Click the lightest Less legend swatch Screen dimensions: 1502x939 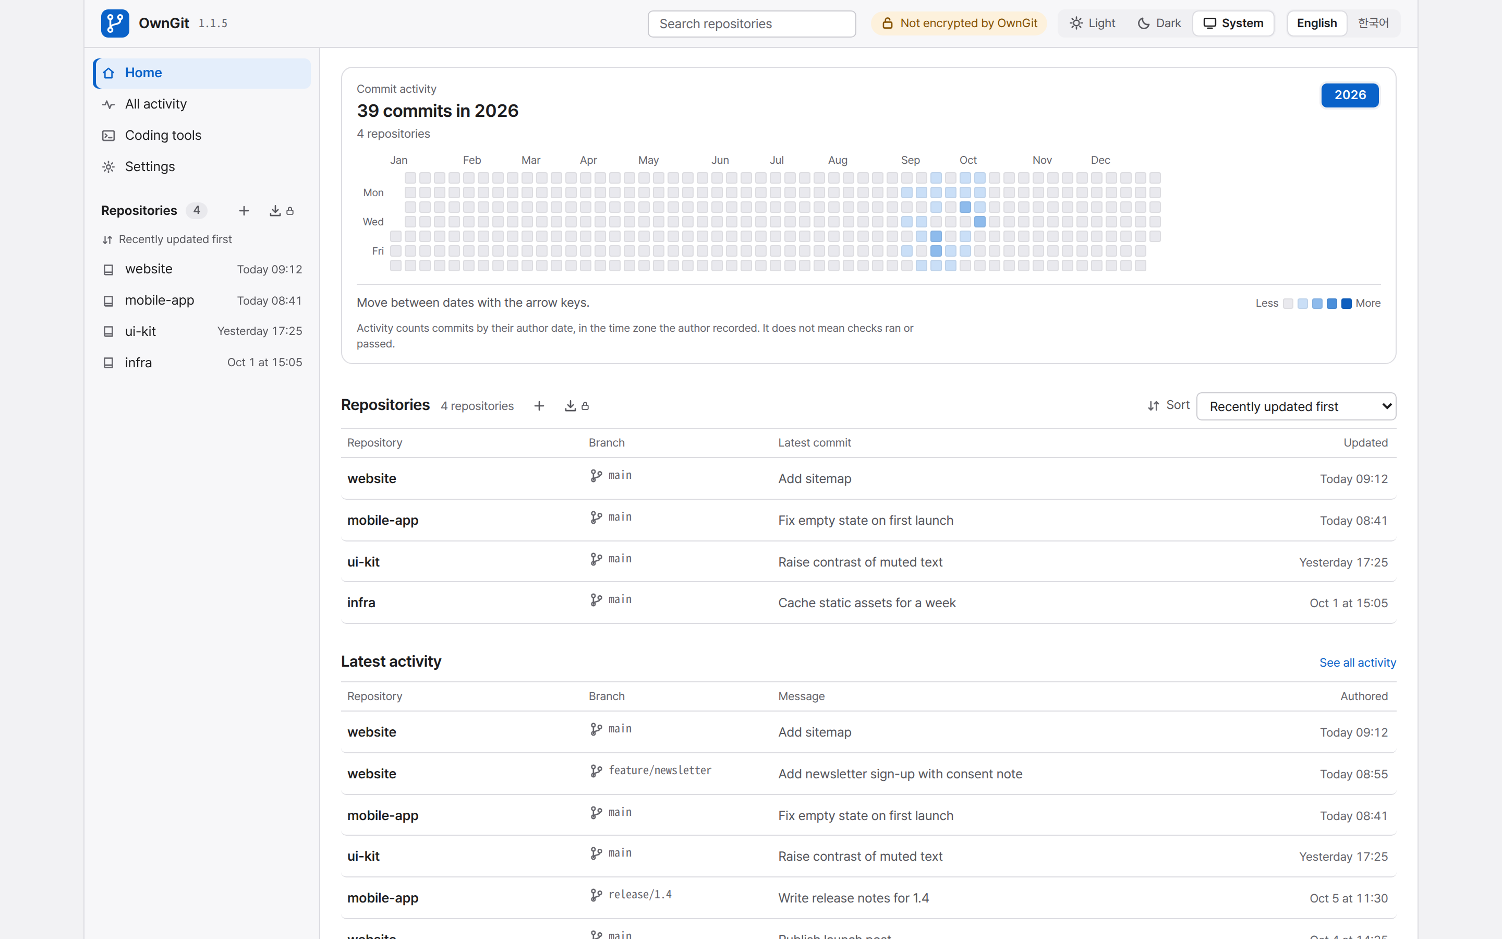pyautogui.click(x=1288, y=304)
